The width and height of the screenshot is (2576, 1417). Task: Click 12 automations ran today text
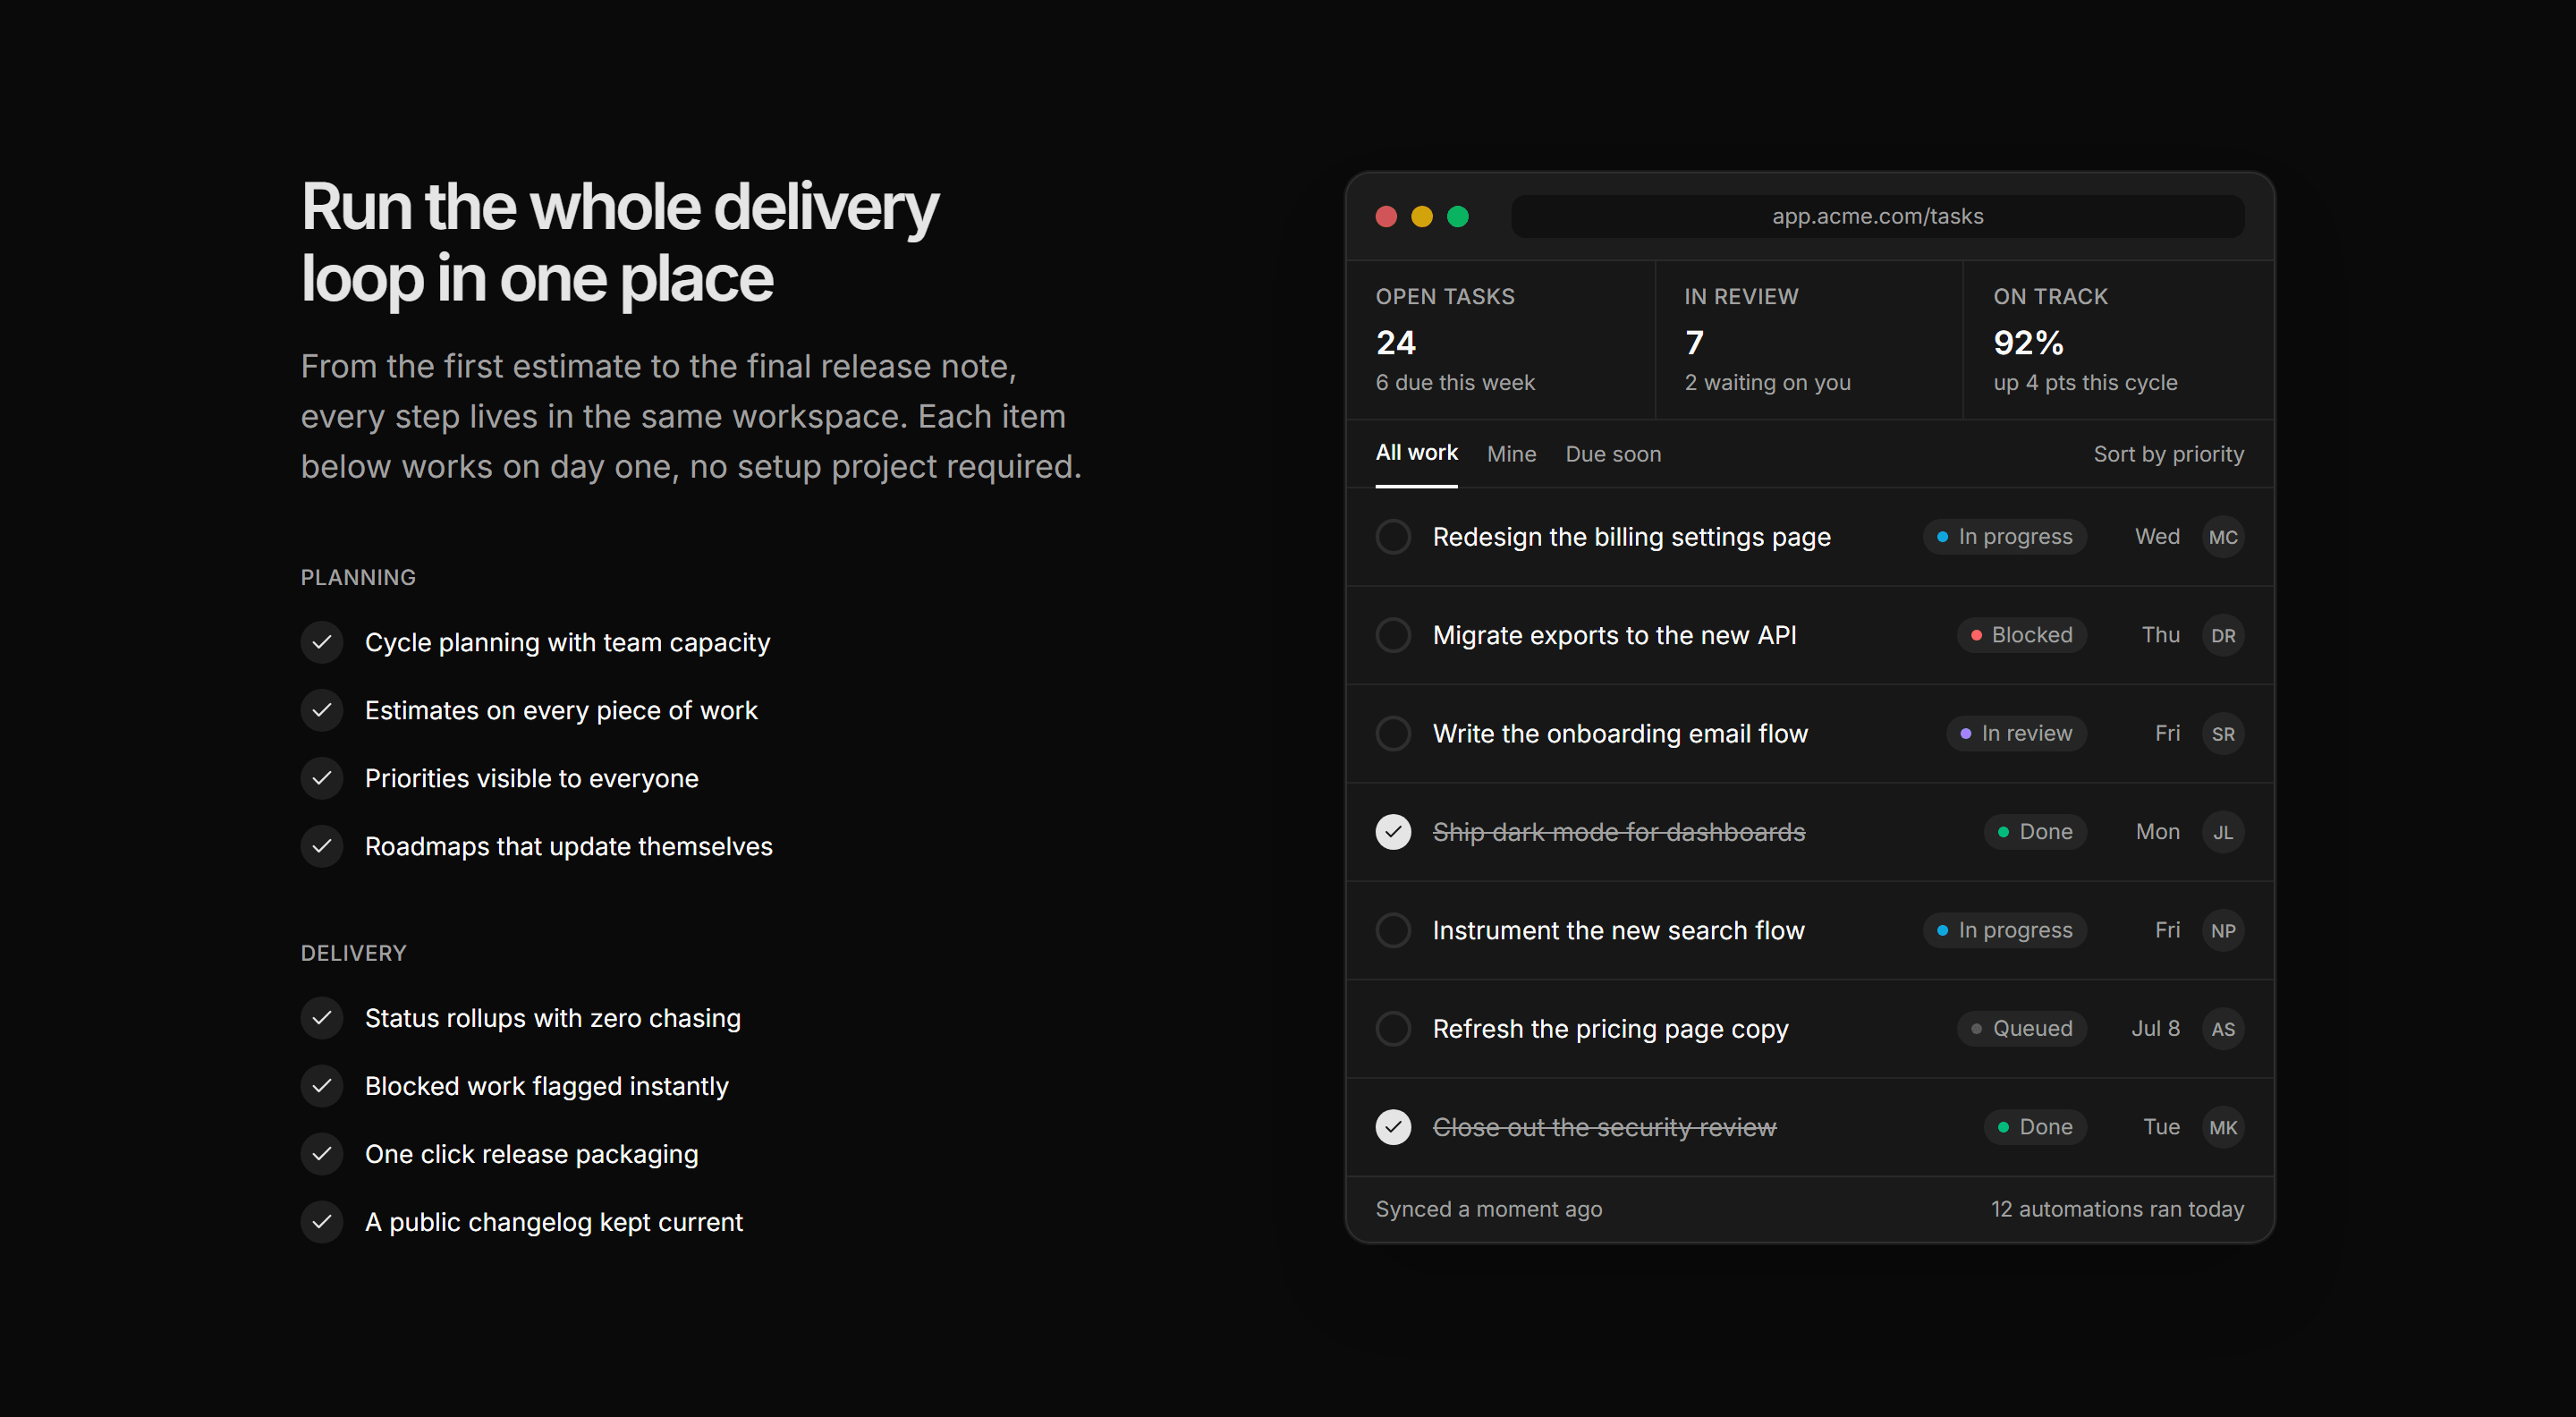pyautogui.click(x=2117, y=1209)
